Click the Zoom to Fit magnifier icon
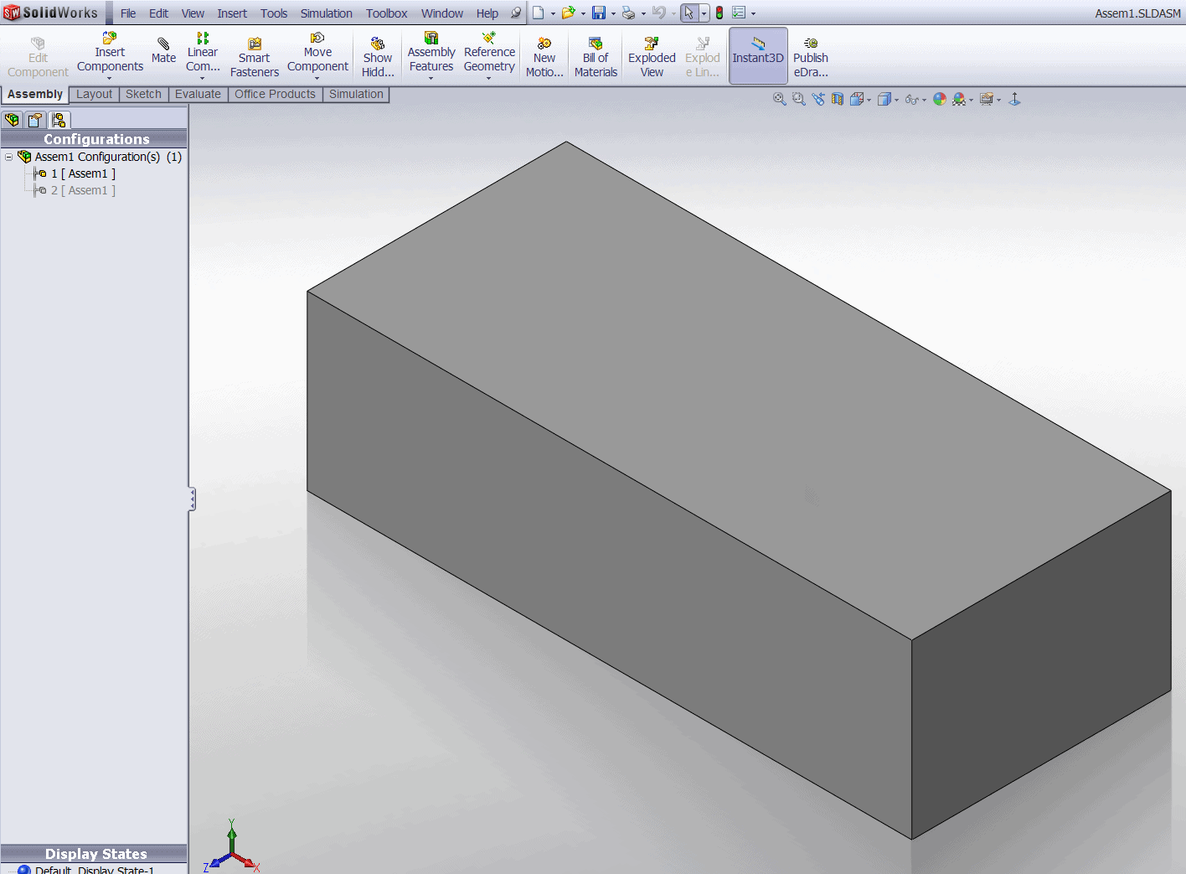1186x874 pixels. coord(779,99)
